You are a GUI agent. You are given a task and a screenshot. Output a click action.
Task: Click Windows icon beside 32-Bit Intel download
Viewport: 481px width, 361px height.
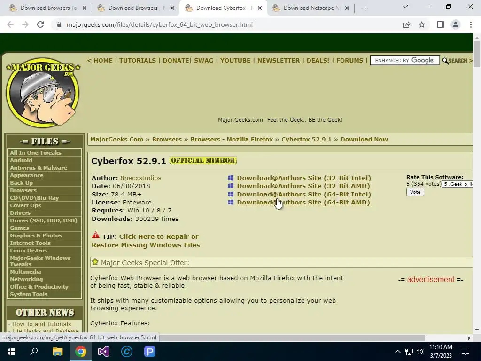[231, 178]
